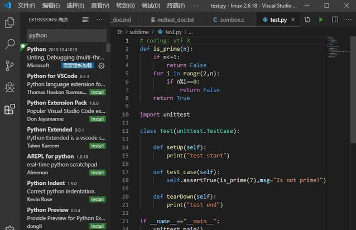This screenshot has width=356, height=230.
Task: Install AREPL for python extension
Action: [x=97, y=173]
